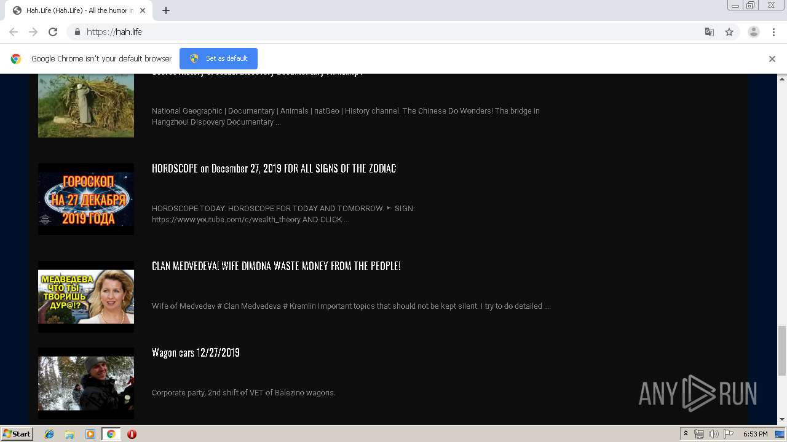Open the volume speaker tray icon
Screen dimensions: 787x442
point(714,434)
